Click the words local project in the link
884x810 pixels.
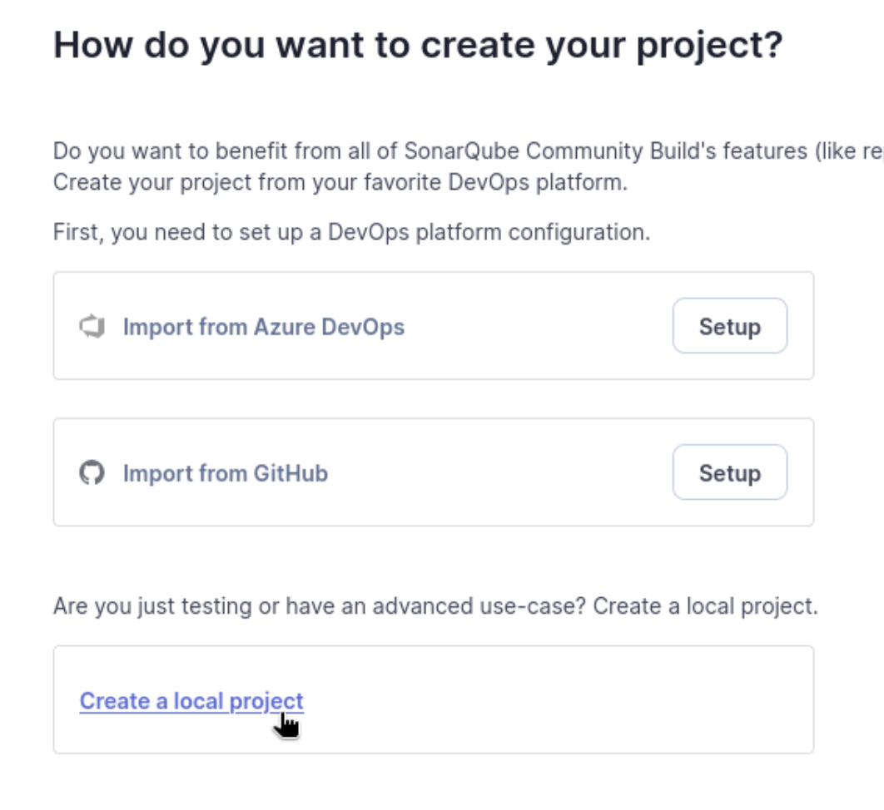[238, 701]
